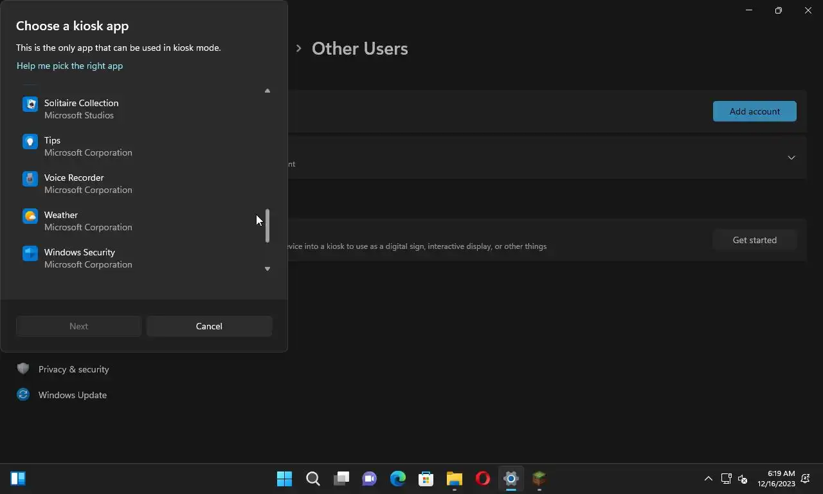
Task: Select the Solitaire Collection list entry text
Action: 81,103
